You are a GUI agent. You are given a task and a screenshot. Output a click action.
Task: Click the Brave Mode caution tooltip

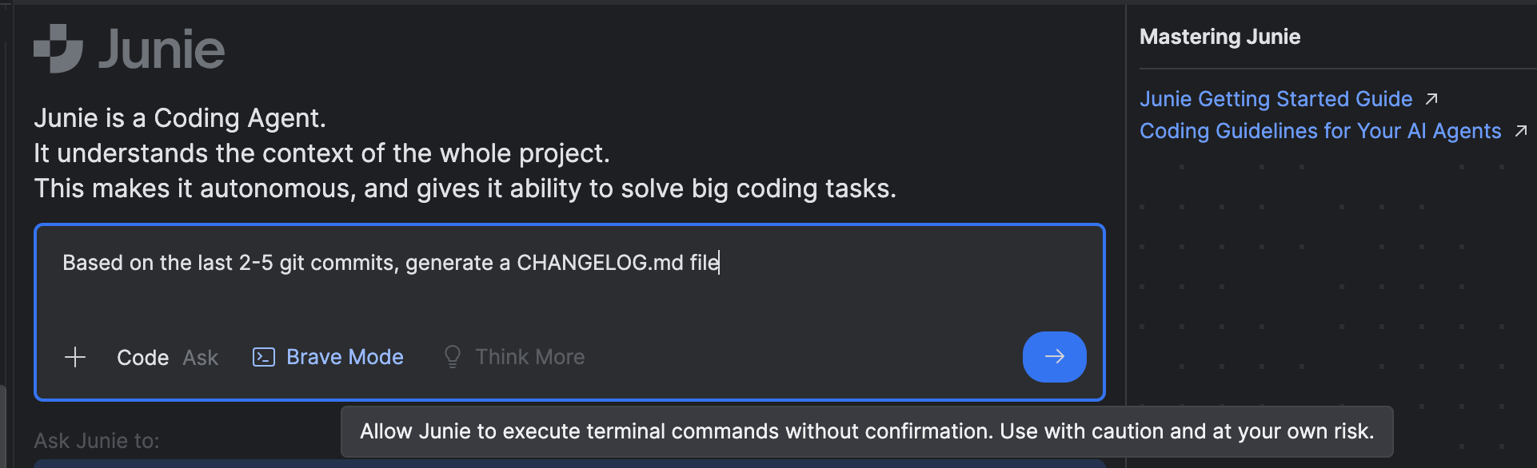[867, 431]
